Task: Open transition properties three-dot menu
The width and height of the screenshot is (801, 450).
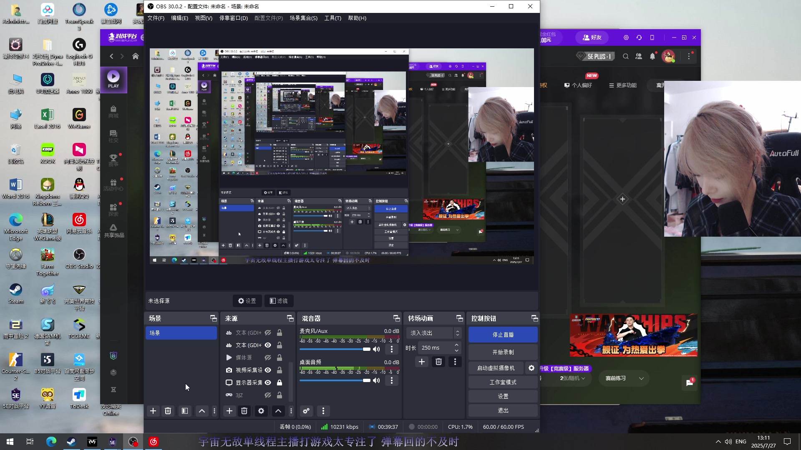Action: click(455, 362)
